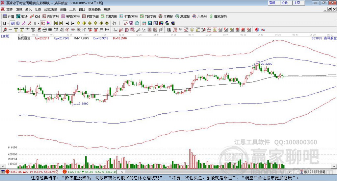Open 赢家服务 with dollar icon

[218, 16]
